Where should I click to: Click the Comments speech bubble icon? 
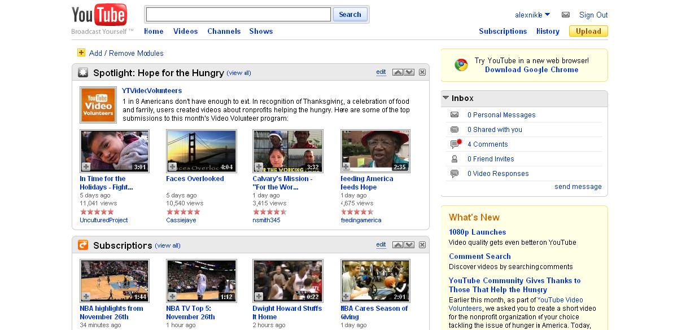coord(455,144)
